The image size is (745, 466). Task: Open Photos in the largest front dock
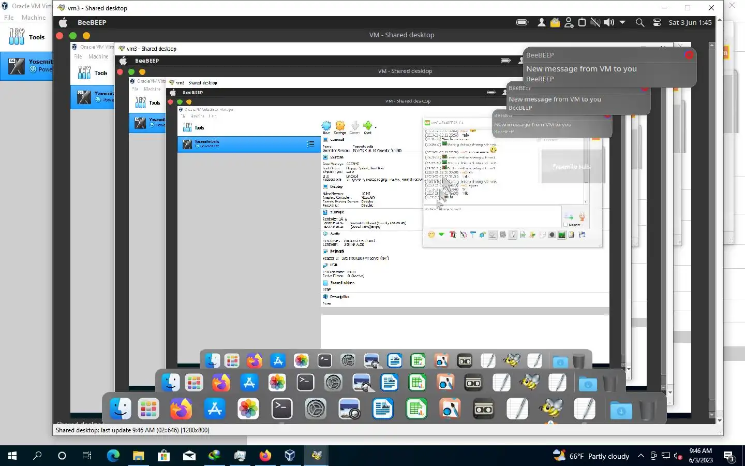point(248,409)
